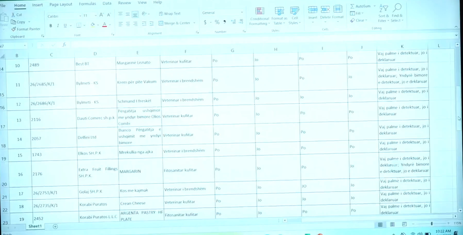Toggle Bold formatting
This screenshot has width=463, height=235.
(x=51, y=25)
